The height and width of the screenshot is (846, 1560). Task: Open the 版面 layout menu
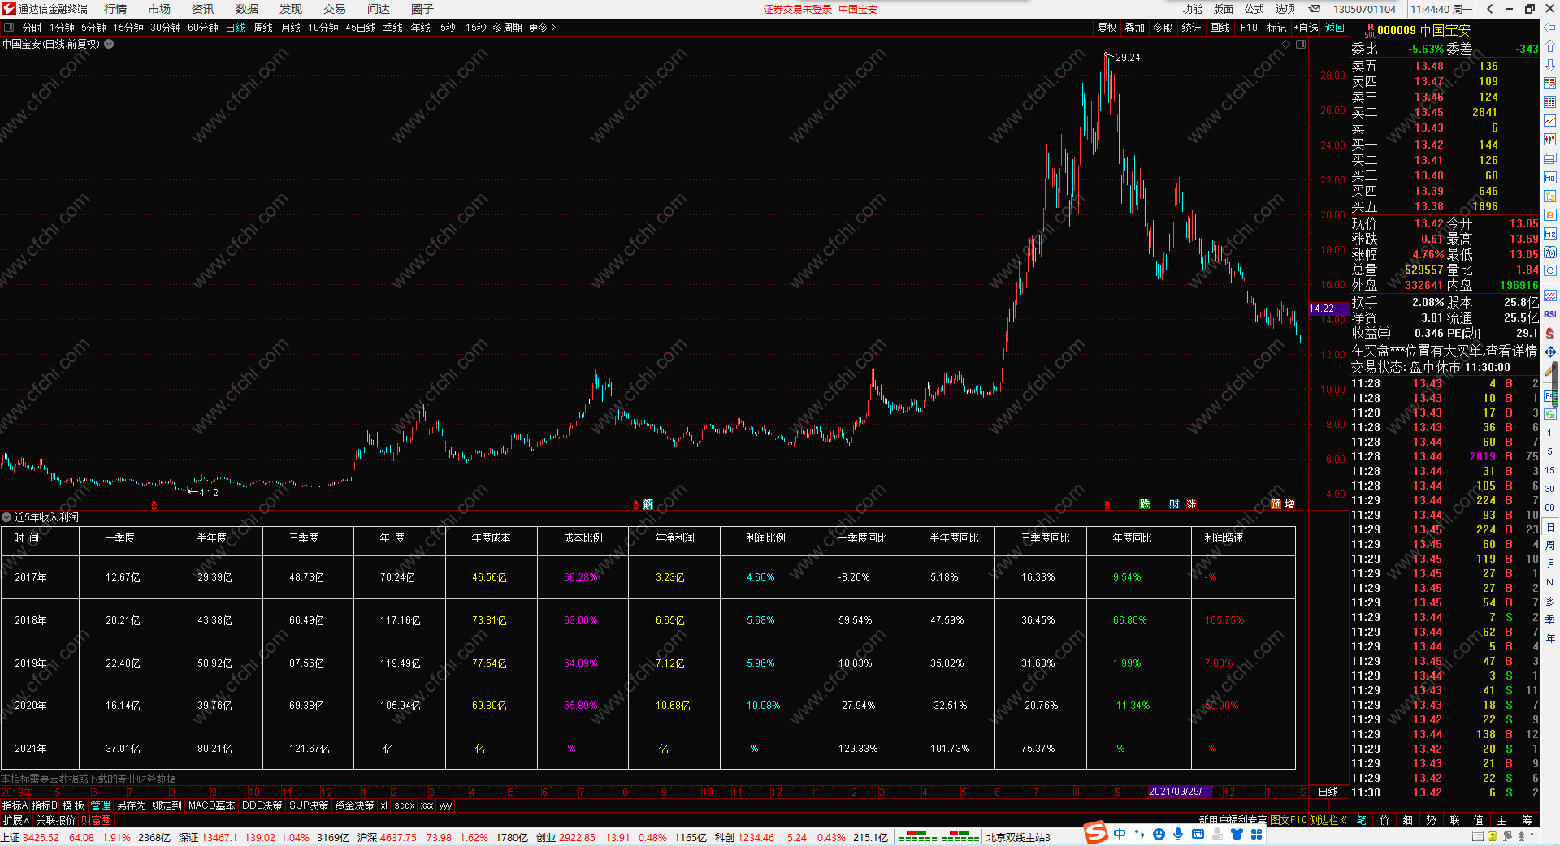pos(1223,9)
